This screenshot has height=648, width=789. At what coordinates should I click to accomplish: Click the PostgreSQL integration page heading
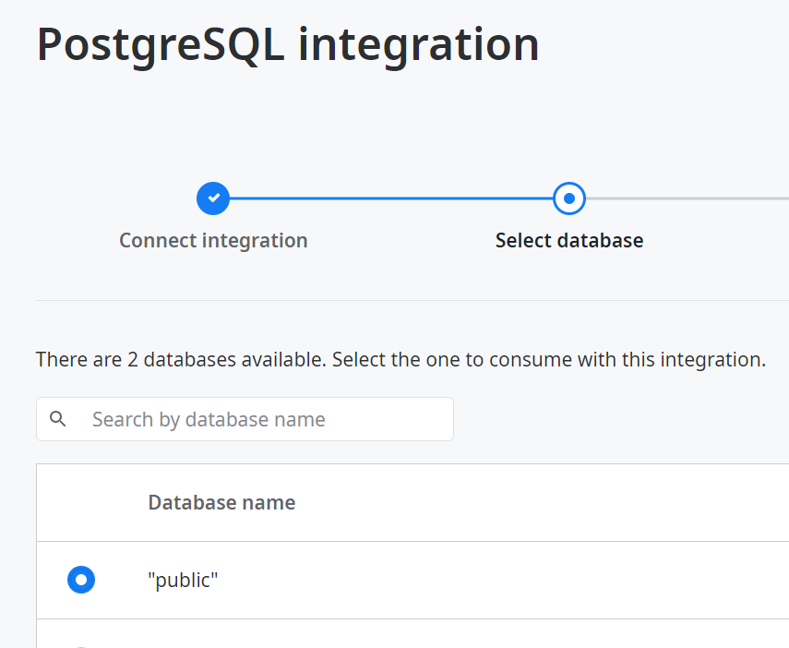(288, 44)
